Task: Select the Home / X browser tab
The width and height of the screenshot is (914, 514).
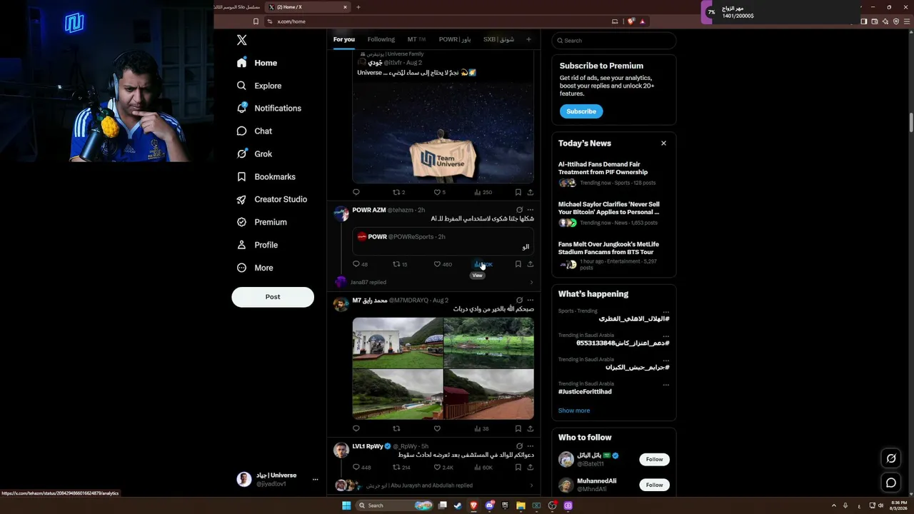Action: [x=308, y=7]
